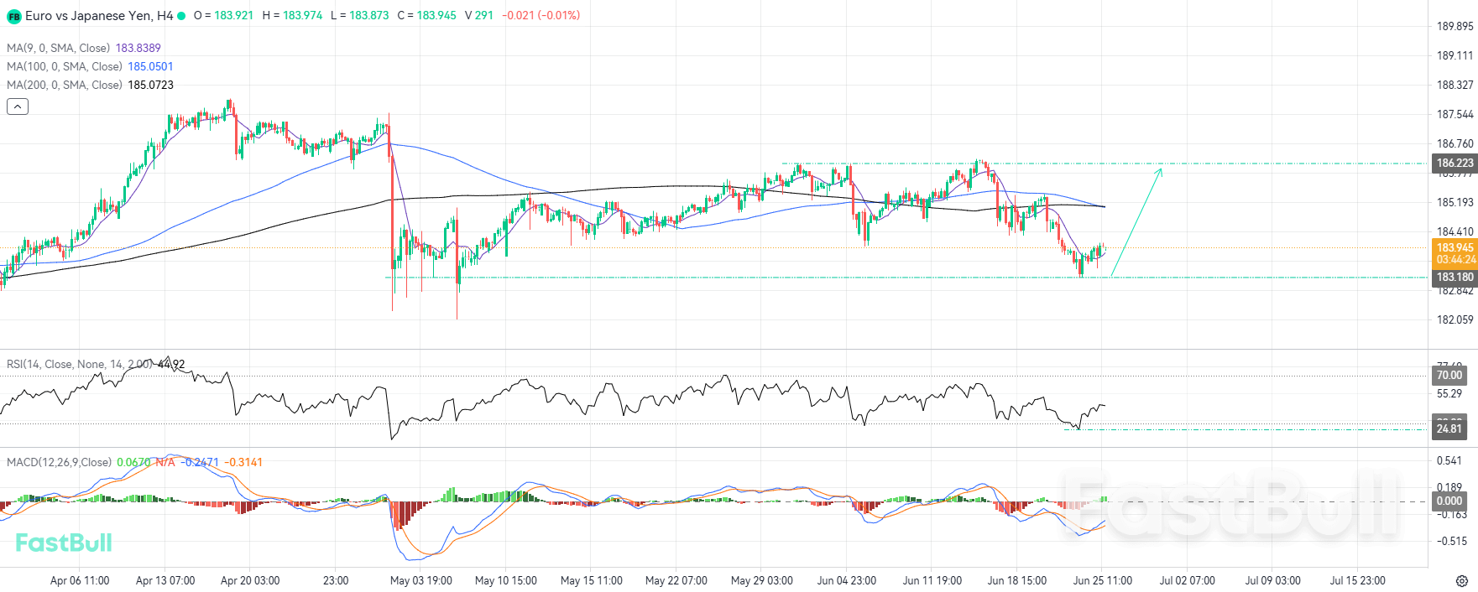Screen dimensions: 1478x592
Task: Click the L = 183.873 low value
Action: click(x=359, y=15)
